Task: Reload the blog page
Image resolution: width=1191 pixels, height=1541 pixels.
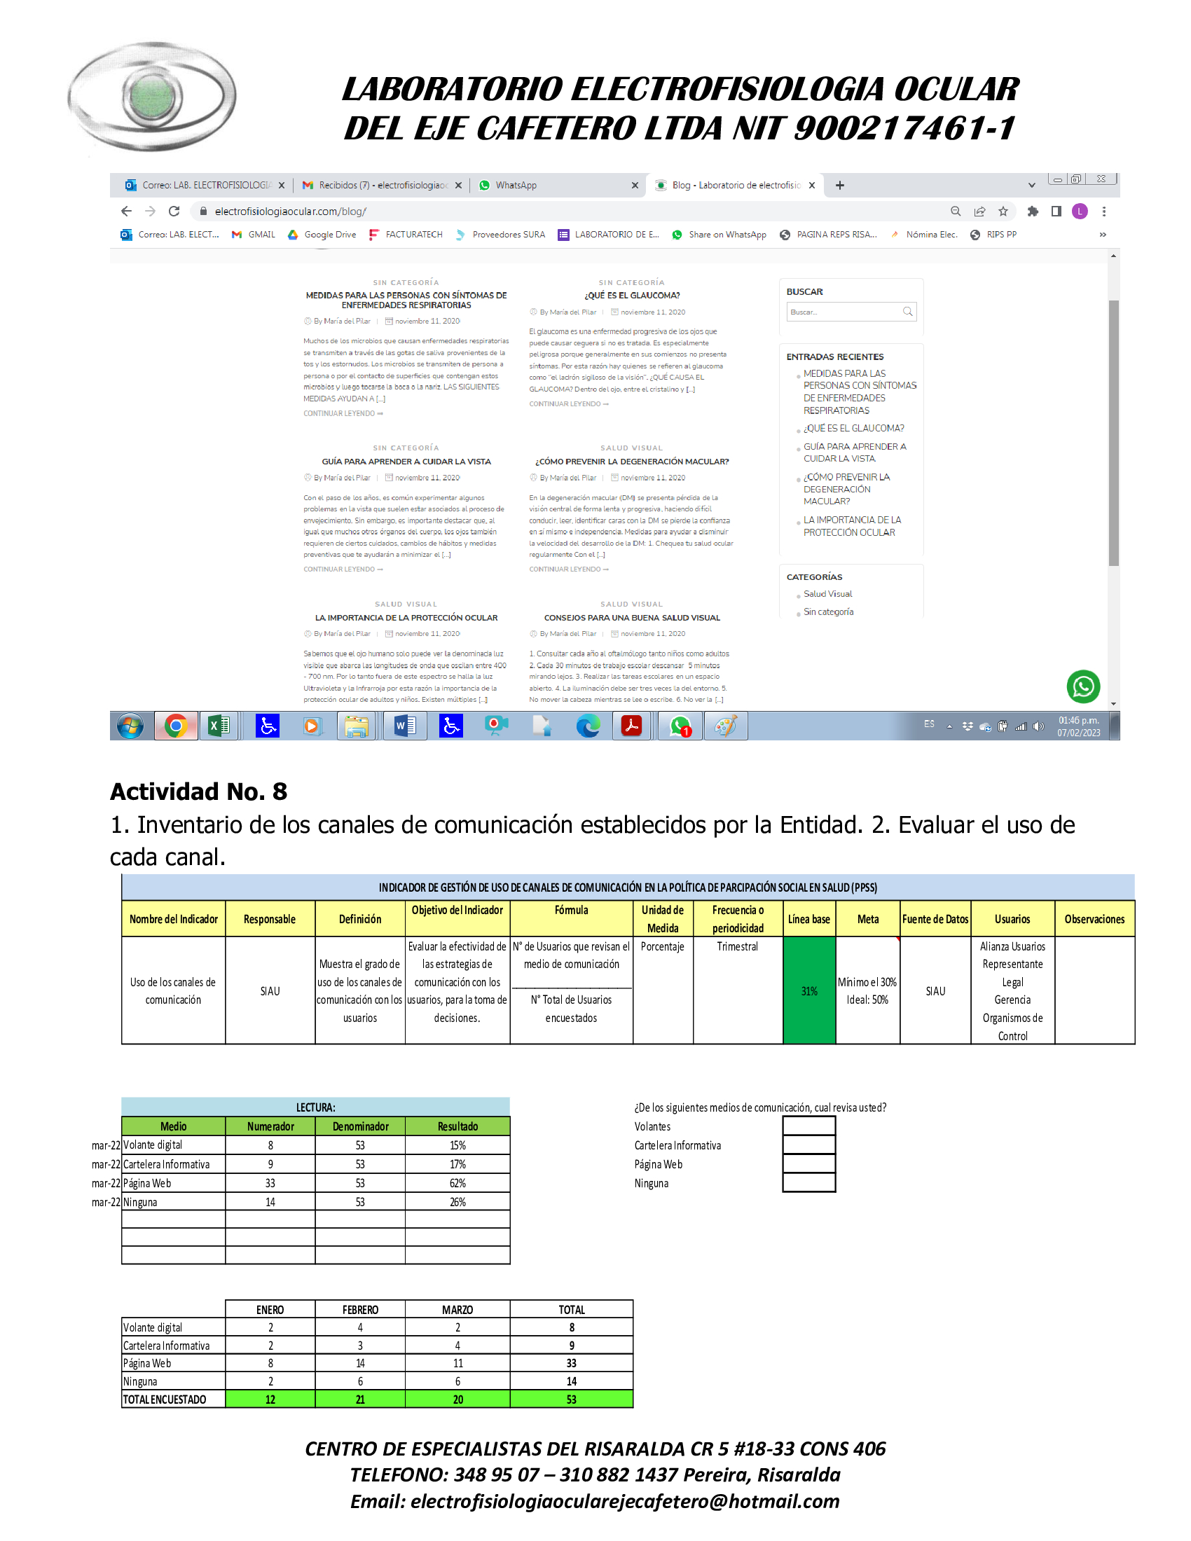Action: [x=174, y=211]
